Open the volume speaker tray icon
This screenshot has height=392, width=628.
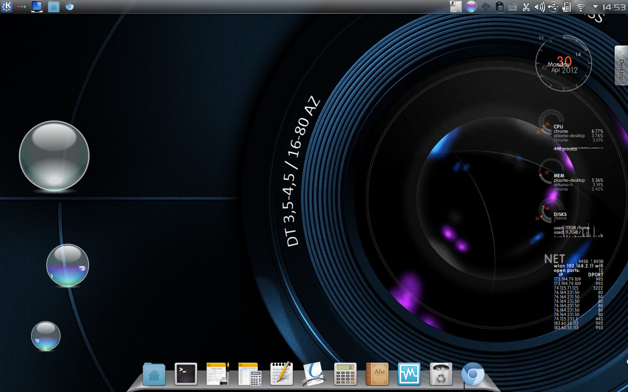click(540, 7)
